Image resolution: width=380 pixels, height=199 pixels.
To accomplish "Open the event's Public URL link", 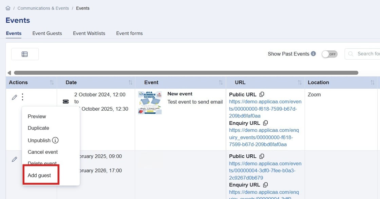I will (x=266, y=102).
